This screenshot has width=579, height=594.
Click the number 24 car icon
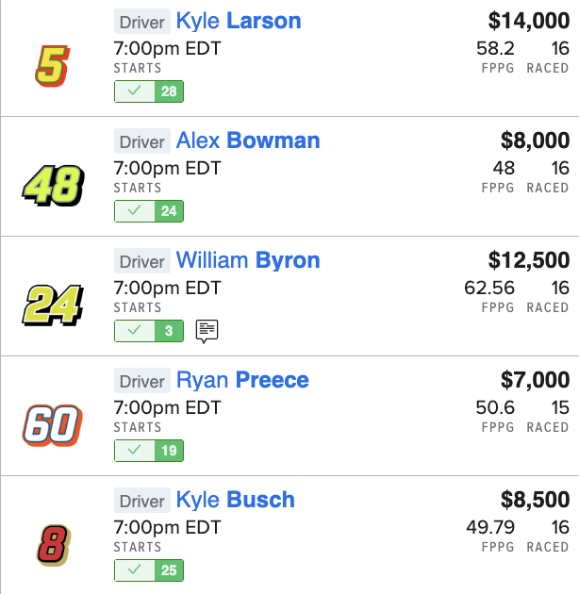(x=54, y=304)
